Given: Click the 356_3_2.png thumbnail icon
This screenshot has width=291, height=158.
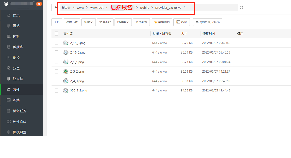Looking at the screenshot, I should [x=65, y=90].
